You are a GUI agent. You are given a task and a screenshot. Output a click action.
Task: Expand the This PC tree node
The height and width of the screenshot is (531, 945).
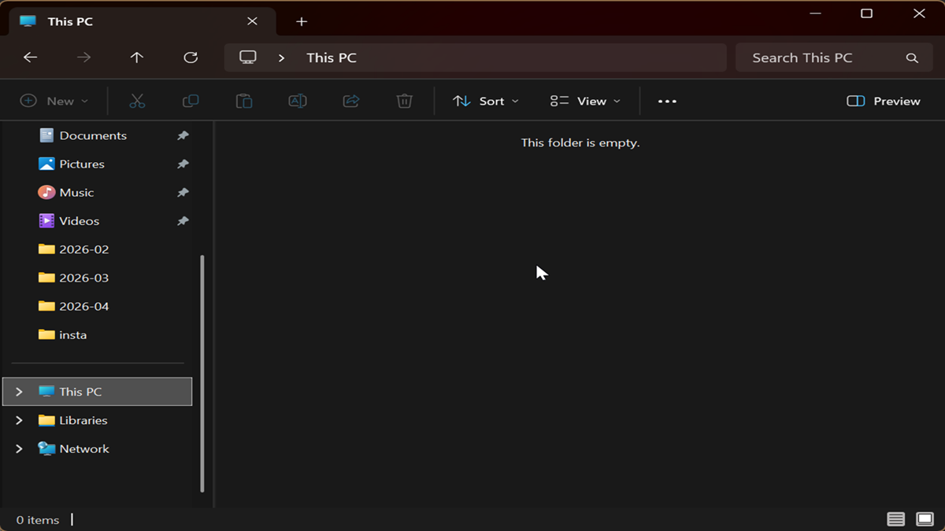[19, 392]
